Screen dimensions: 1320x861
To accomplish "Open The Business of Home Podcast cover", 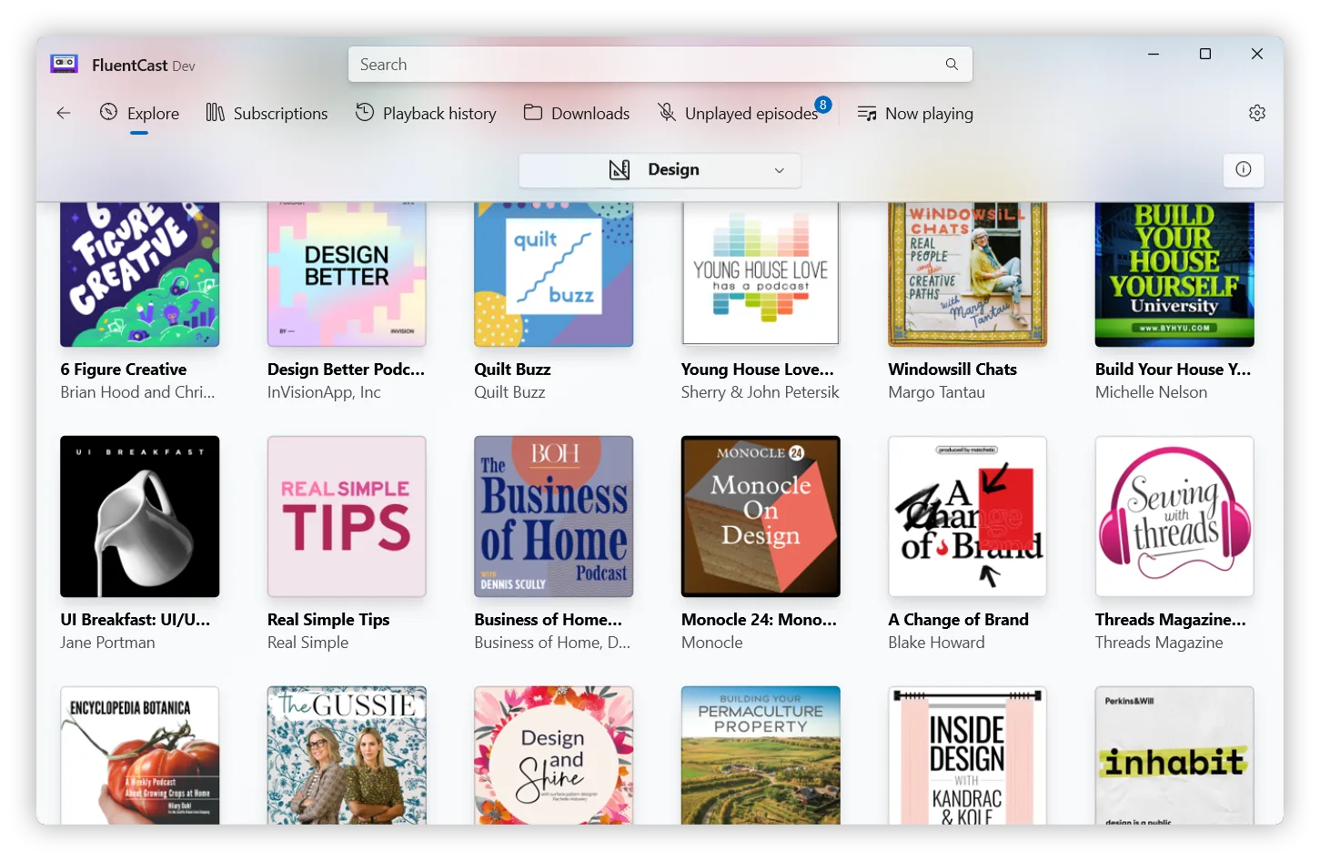I will click(x=554, y=516).
